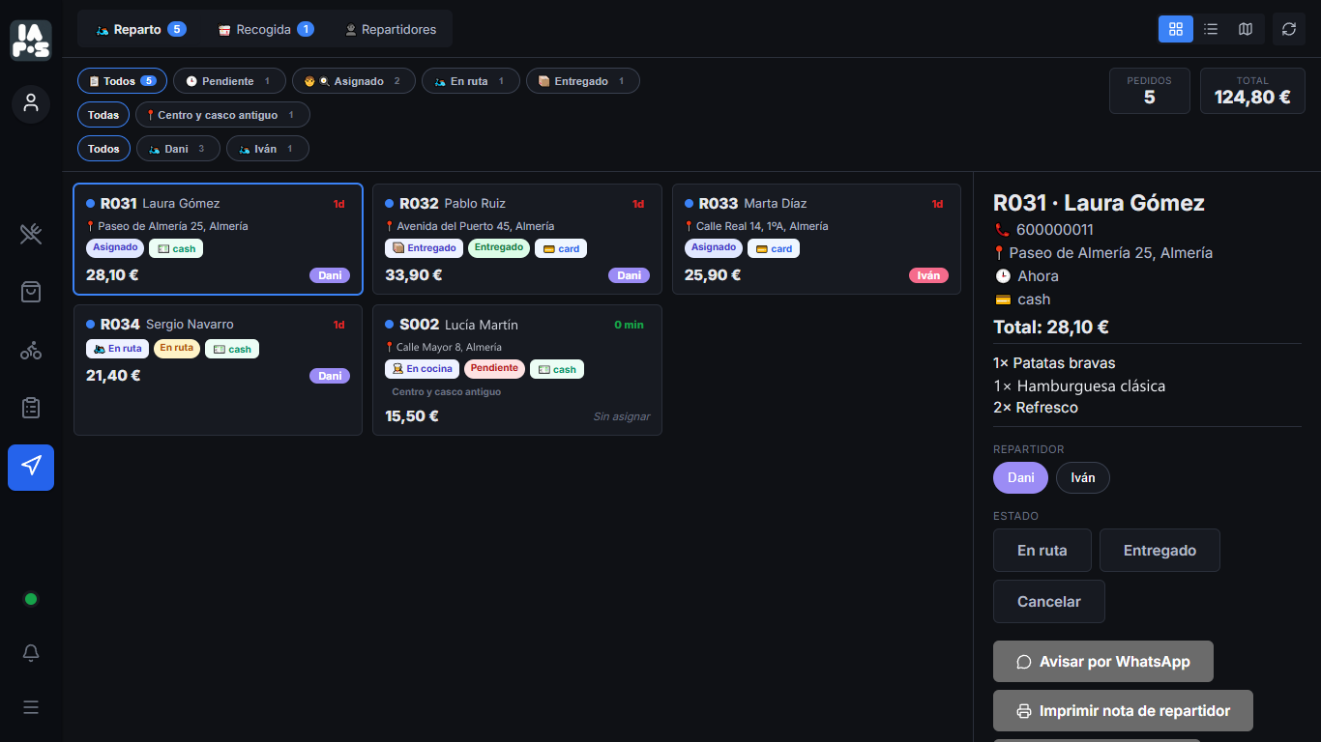
Task: Assign courier Iván in detail panel
Action: (x=1083, y=477)
